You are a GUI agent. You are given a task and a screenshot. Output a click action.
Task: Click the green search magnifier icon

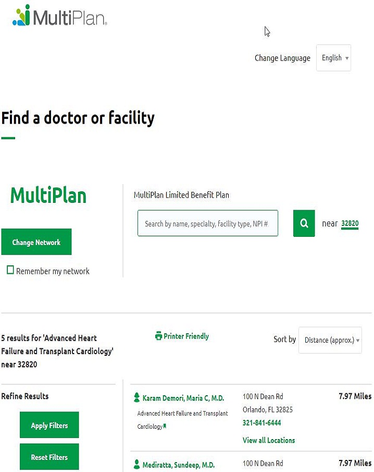point(304,223)
